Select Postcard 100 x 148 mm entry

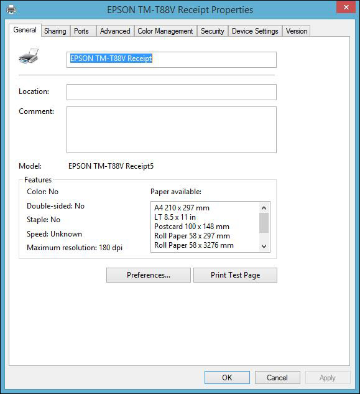click(x=192, y=227)
